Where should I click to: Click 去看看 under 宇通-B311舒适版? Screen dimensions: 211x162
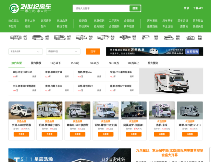coord(21,134)
